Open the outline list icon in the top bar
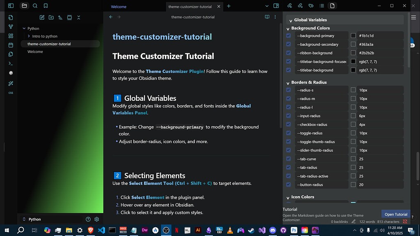Screen dimensions: 420x236 (x=321, y=6)
